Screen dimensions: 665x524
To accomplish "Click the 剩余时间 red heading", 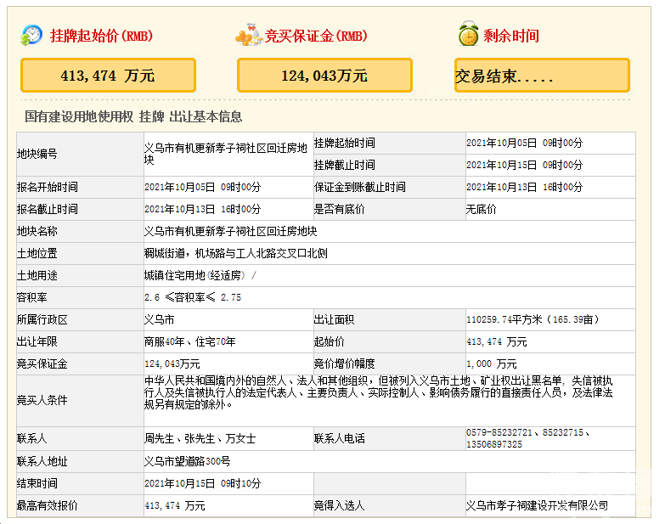I will coord(510,36).
